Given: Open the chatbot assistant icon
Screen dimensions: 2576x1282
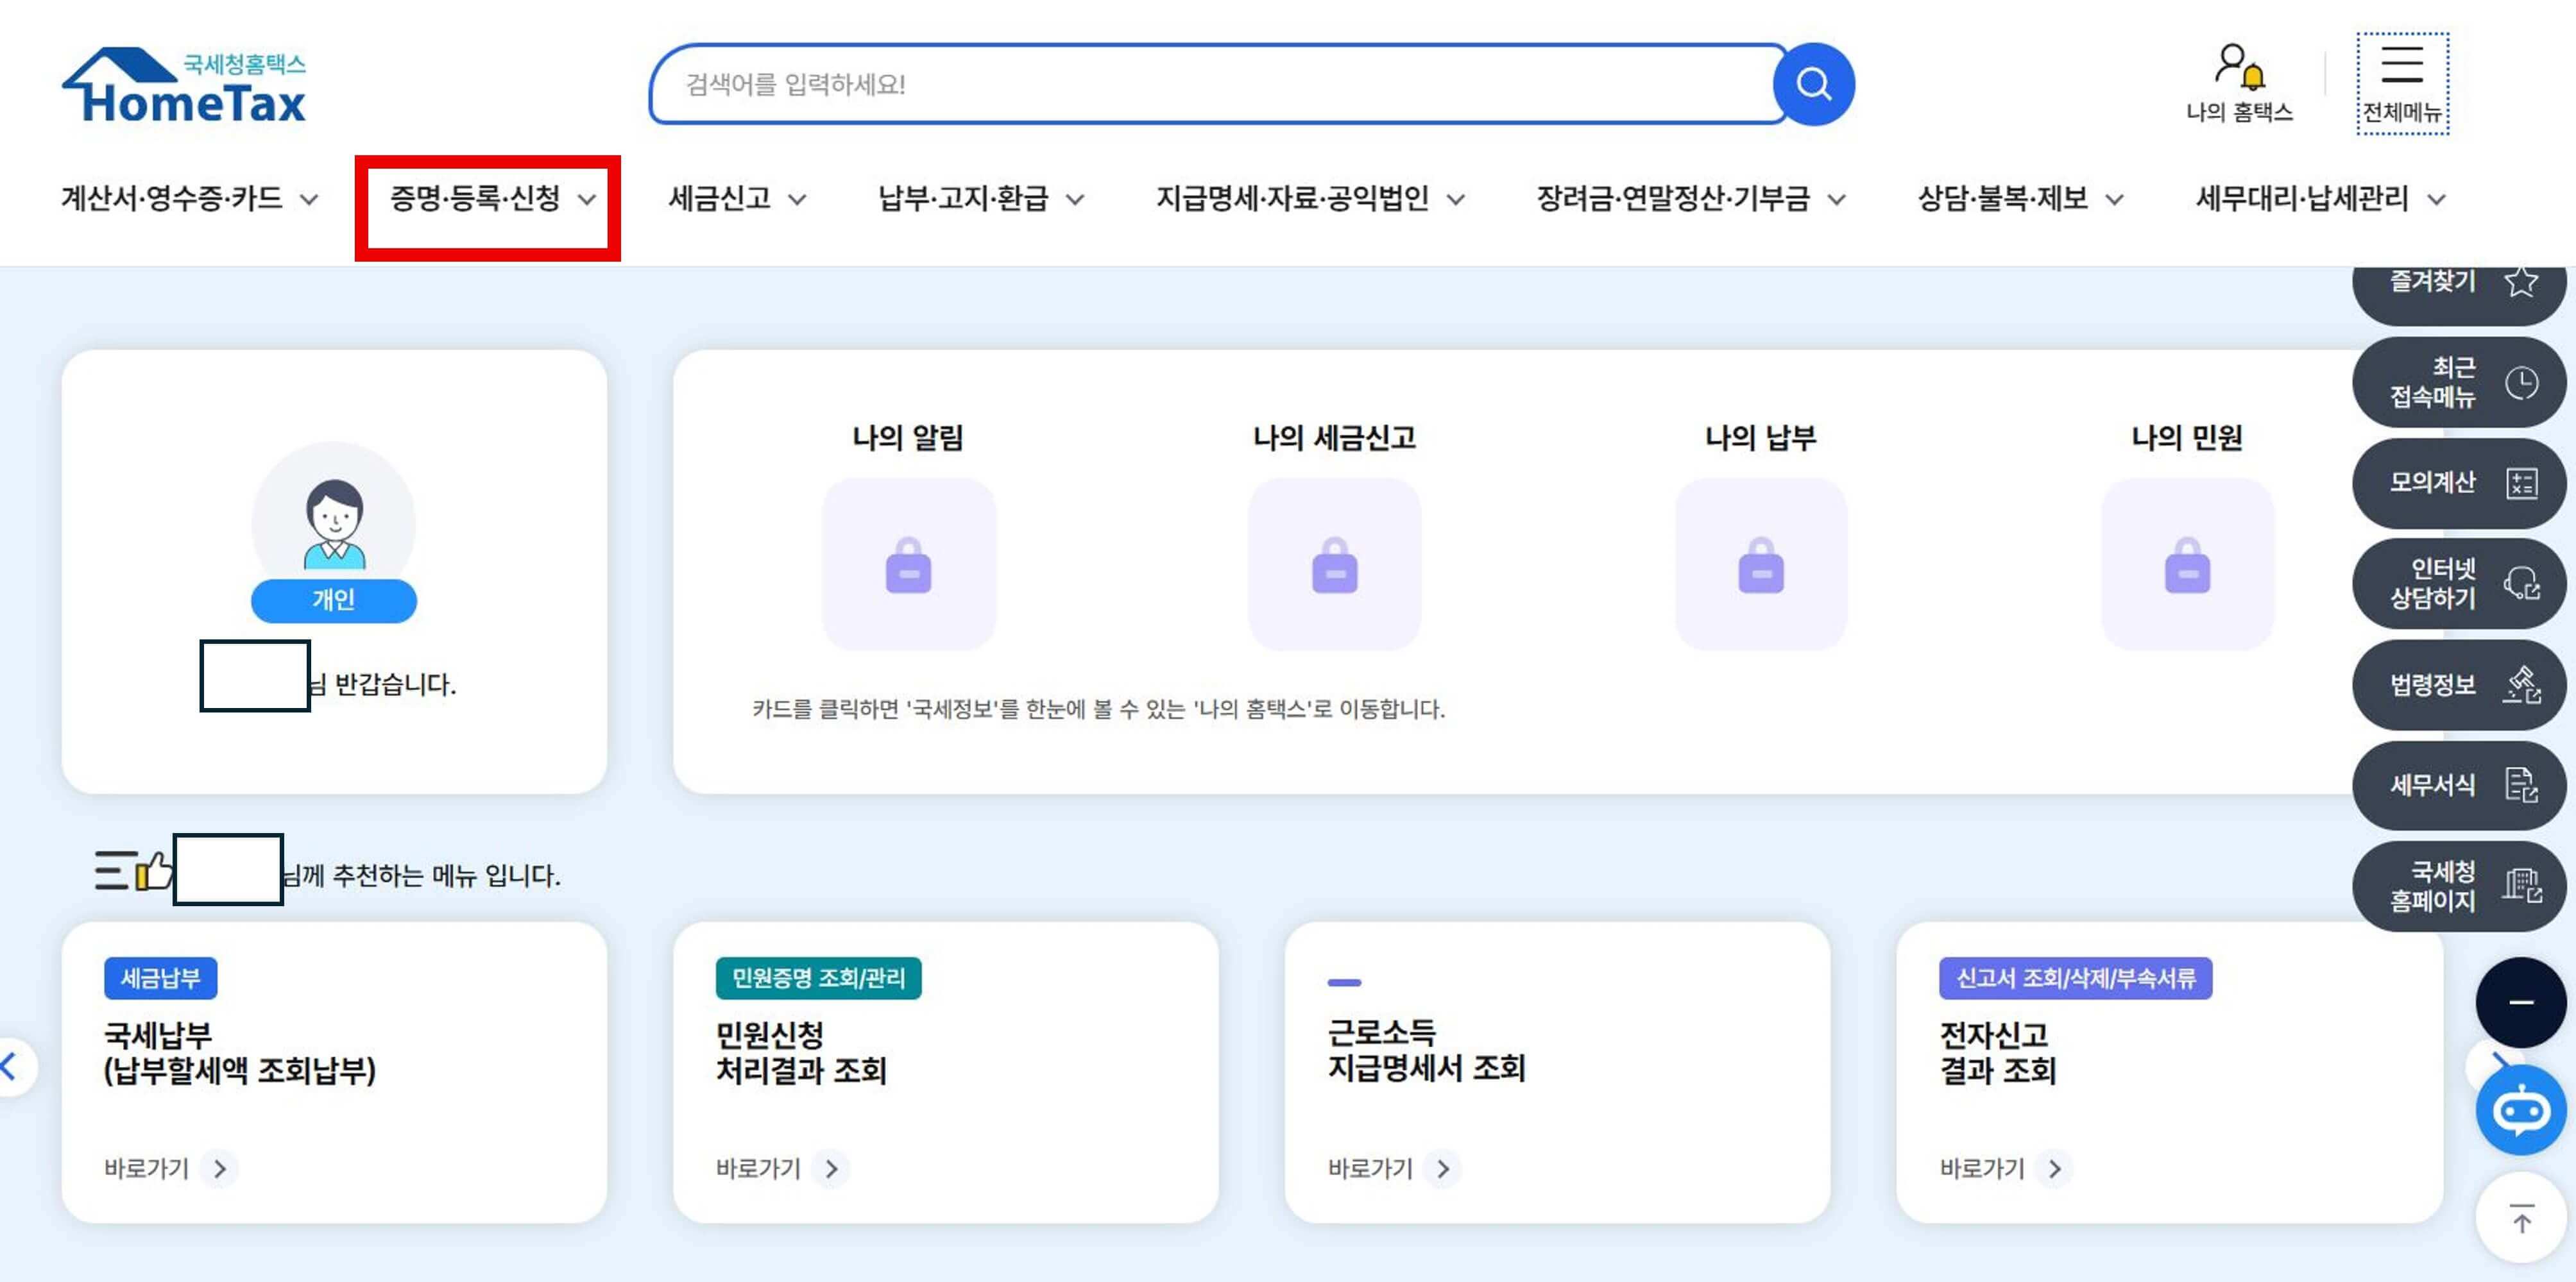Looking at the screenshot, I should (x=2522, y=1109).
